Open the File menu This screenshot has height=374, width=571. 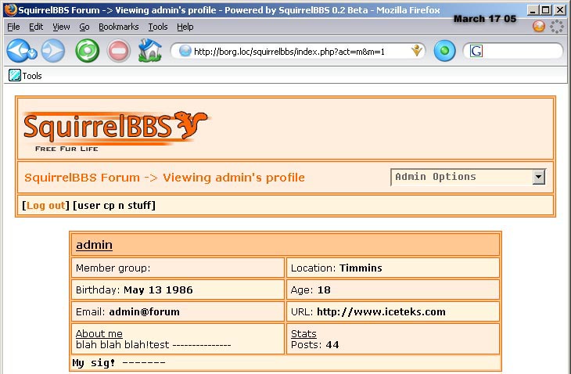pos(13,27)
